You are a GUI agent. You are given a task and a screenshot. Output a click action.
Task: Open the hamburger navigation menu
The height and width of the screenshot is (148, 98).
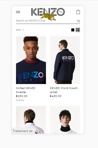click(18, 12)
